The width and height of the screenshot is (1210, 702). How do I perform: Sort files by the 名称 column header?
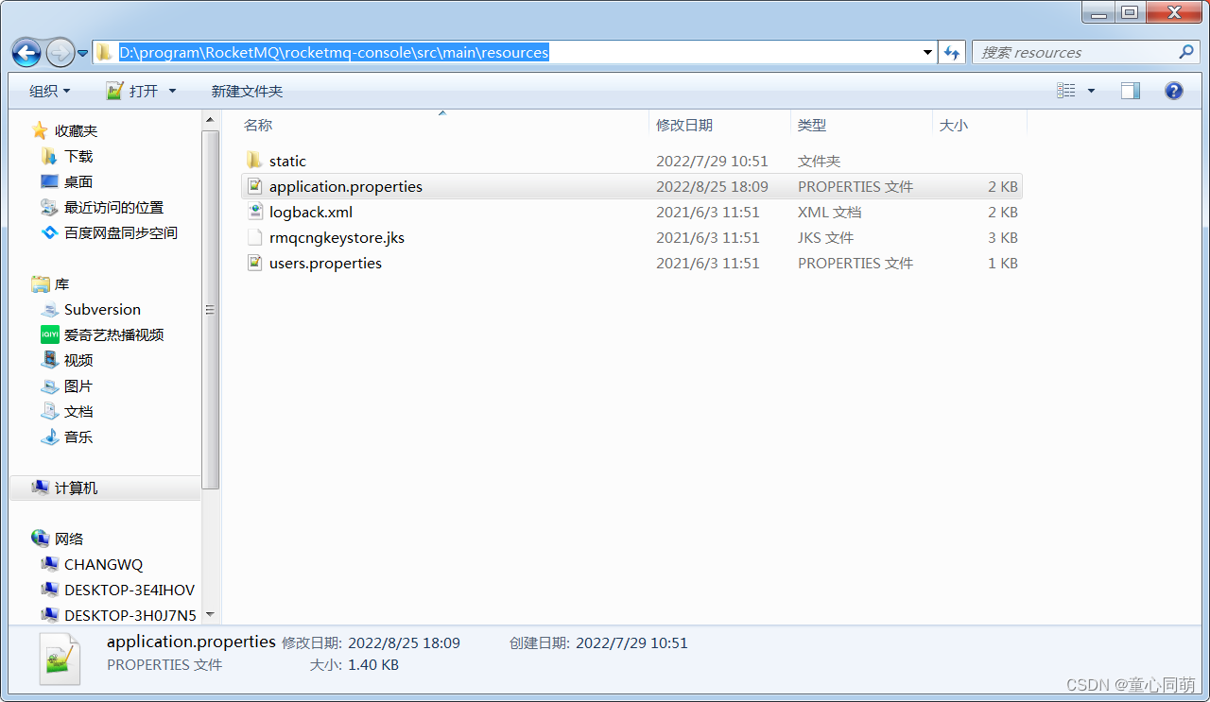pos(257,124)
